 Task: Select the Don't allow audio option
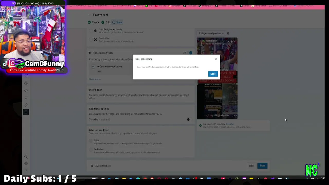(90, 40)
